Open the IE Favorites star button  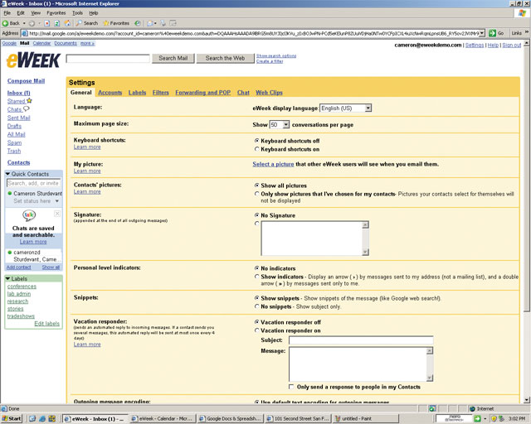point(116,23)
